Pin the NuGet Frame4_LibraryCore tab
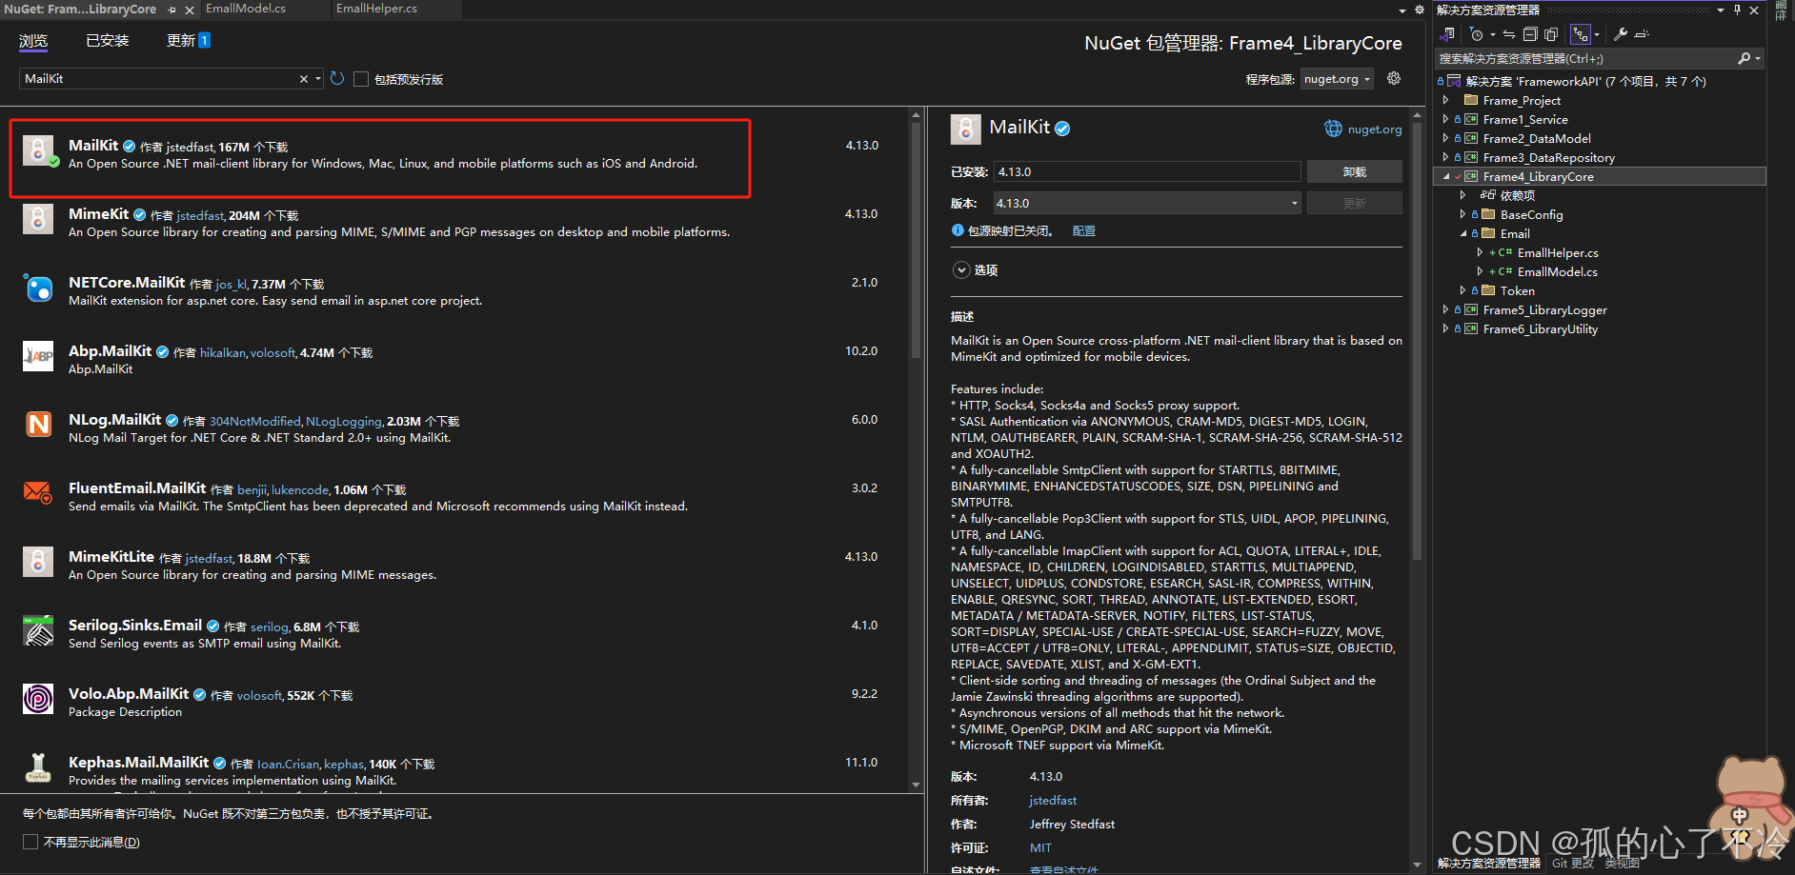 click(172, 10)
